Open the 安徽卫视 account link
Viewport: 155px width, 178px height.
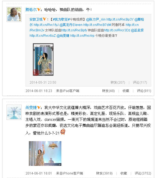point(36,19)
